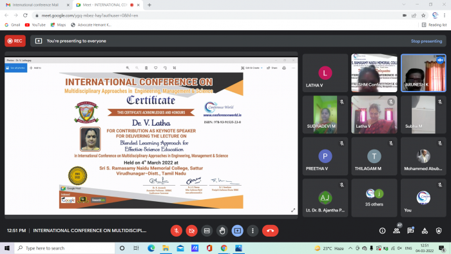
Task: Toggle closed captions button
Action: [x=207, y=231]
